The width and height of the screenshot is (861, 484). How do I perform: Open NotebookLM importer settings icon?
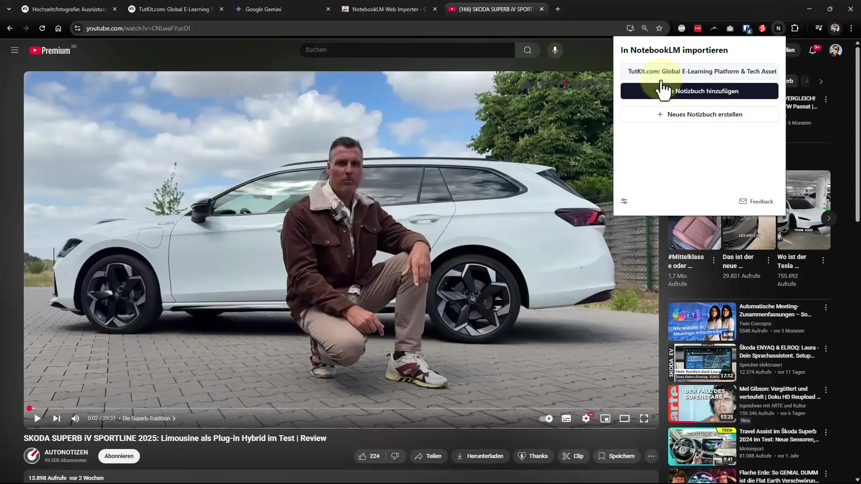click(624, 202)
